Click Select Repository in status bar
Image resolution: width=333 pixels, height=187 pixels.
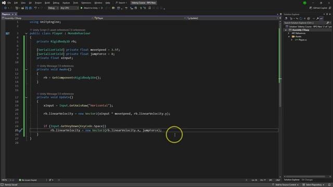pyautogui.click(x=313, y=185)
